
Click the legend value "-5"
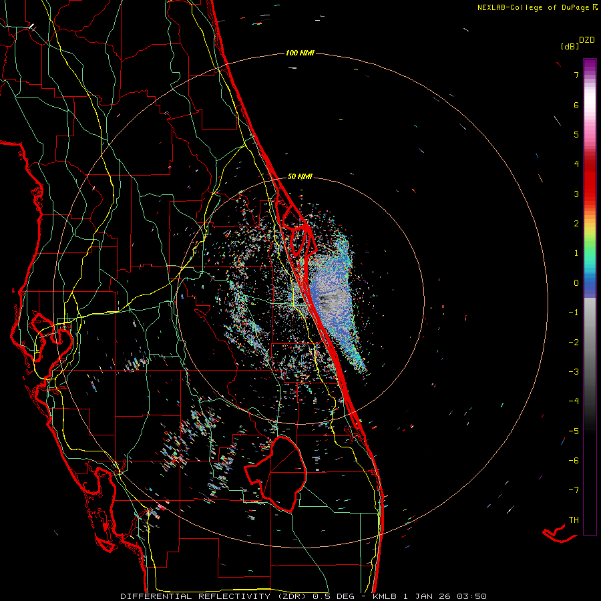(574, 431)
